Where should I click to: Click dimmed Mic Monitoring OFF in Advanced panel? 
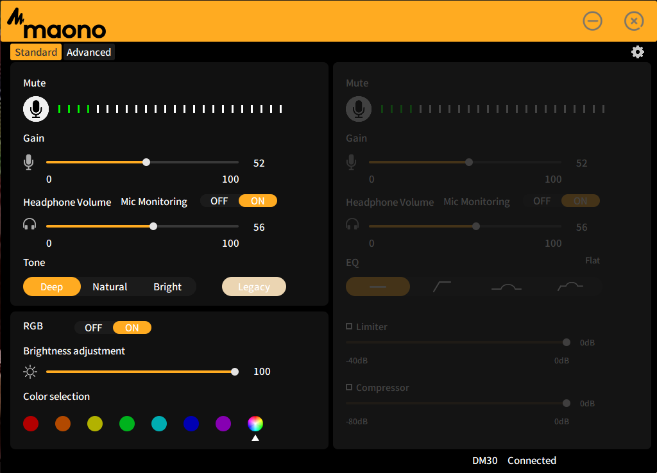(x=542, y=201)
